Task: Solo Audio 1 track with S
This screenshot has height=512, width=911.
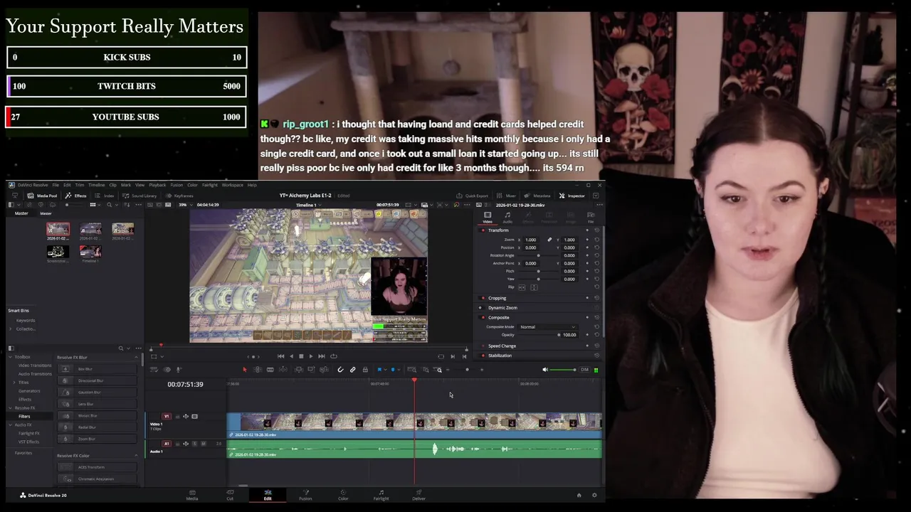Action: pos(195,444)
